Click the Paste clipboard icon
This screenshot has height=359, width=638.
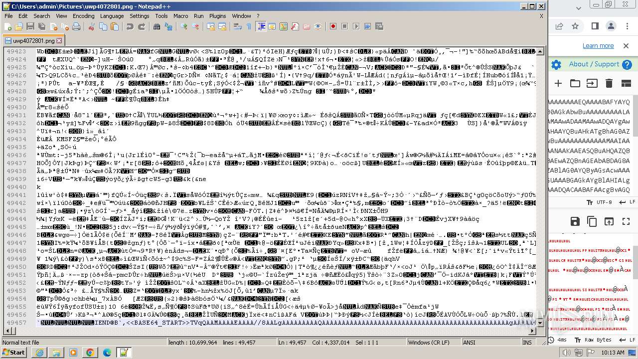click(x=115, y=26)
